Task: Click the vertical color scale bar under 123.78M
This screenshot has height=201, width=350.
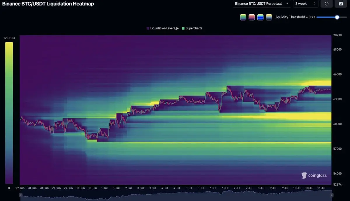Action: click(9, 113)
